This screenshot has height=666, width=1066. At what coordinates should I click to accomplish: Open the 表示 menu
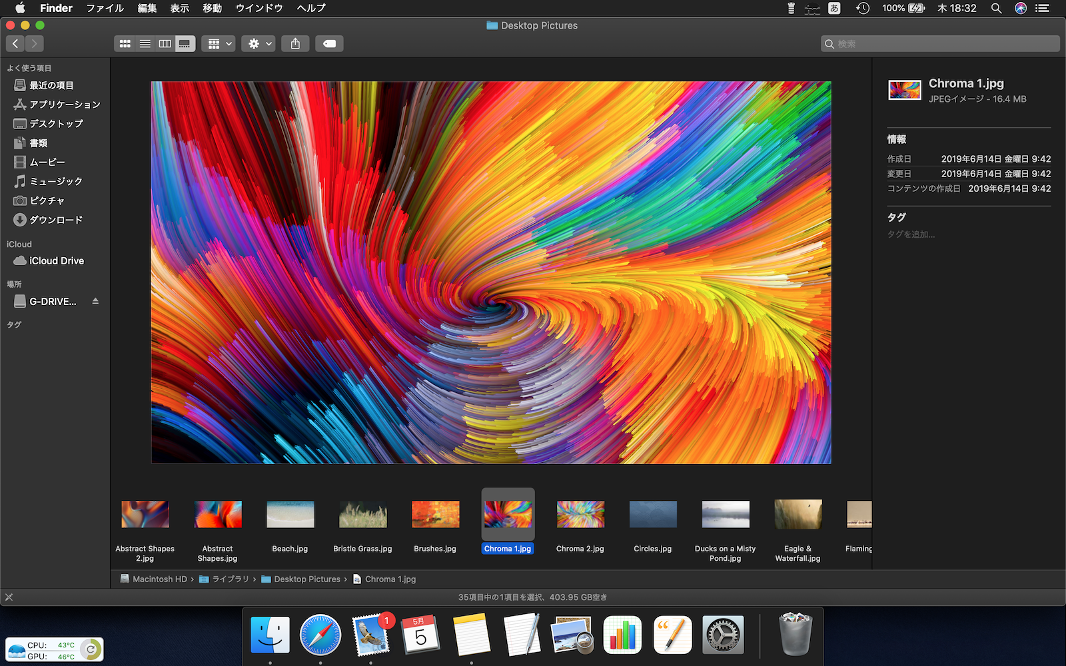179,8
